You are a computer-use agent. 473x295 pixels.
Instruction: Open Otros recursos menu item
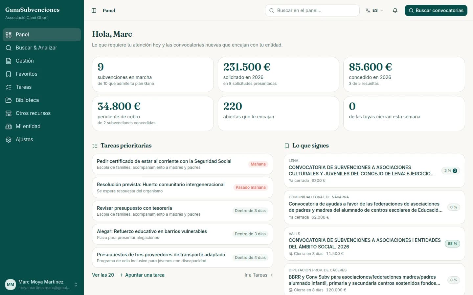point(42,113)
